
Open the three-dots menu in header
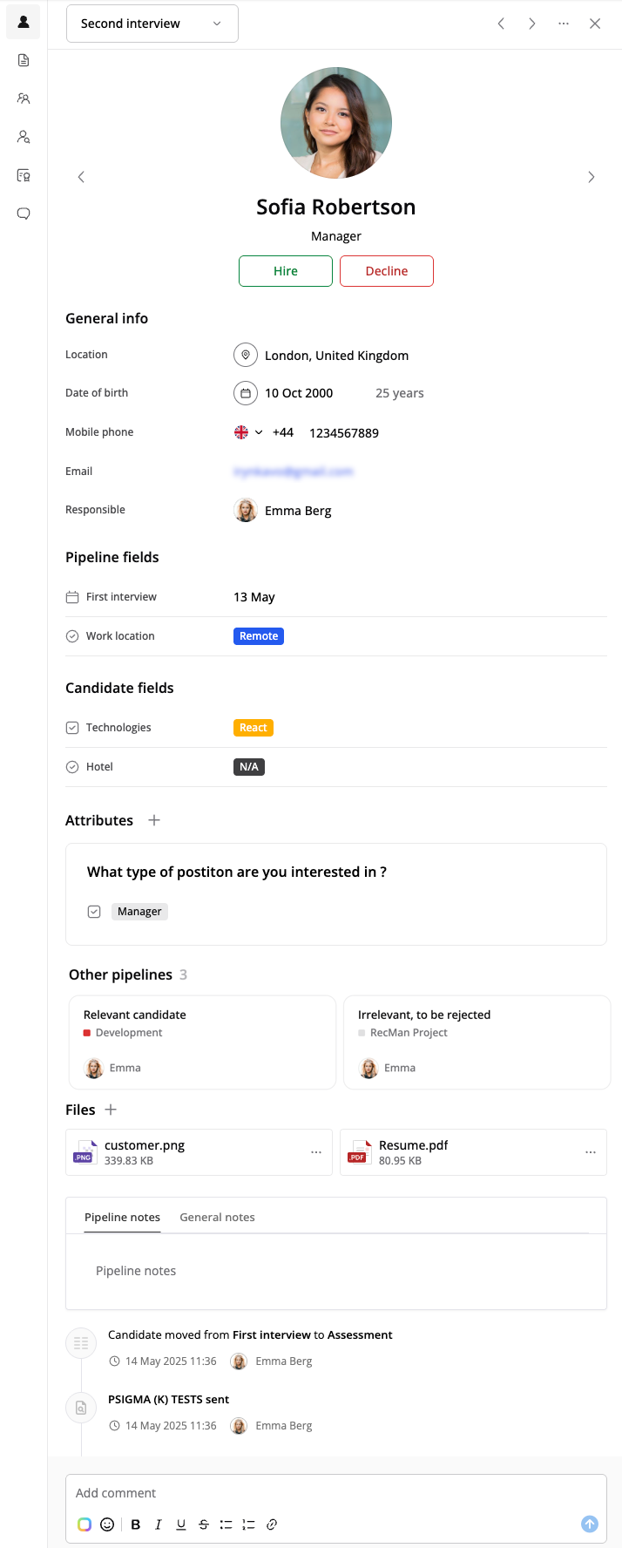564,24
